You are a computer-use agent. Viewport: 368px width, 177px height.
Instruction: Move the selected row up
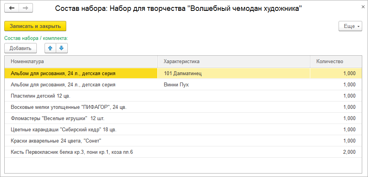(50, 48)
